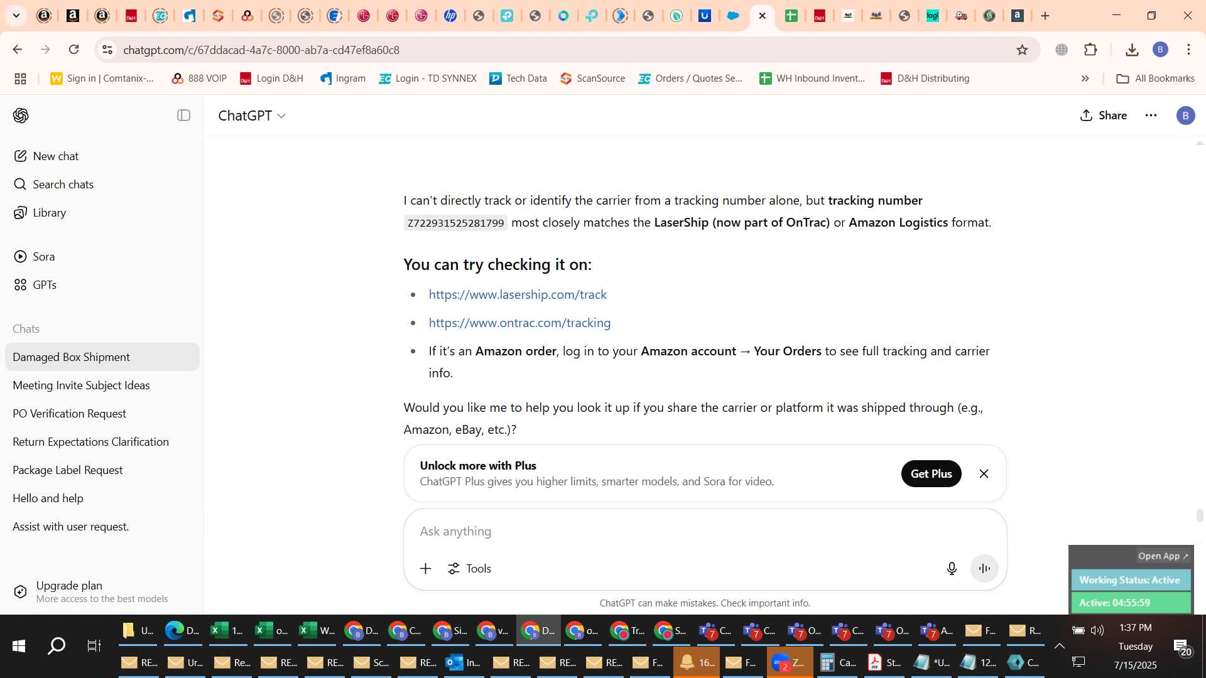Image resolution: width=1206 pixels, height=678 pixels.
Task: Click the taskbar volume speaker icon
Action: point(1097,630)
